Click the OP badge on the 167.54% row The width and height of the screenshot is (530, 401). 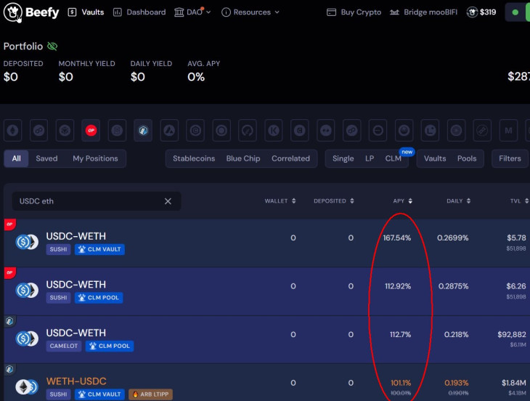click(9, 224)
